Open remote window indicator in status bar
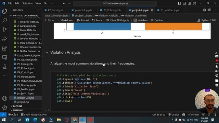Viewport: 219px width, 123px height. (3, 115)
